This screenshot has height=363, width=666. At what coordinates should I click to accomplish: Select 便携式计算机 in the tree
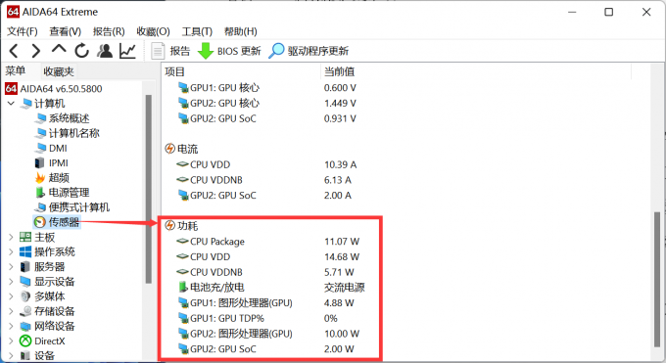pyautogui.click(x=79, y=207)
